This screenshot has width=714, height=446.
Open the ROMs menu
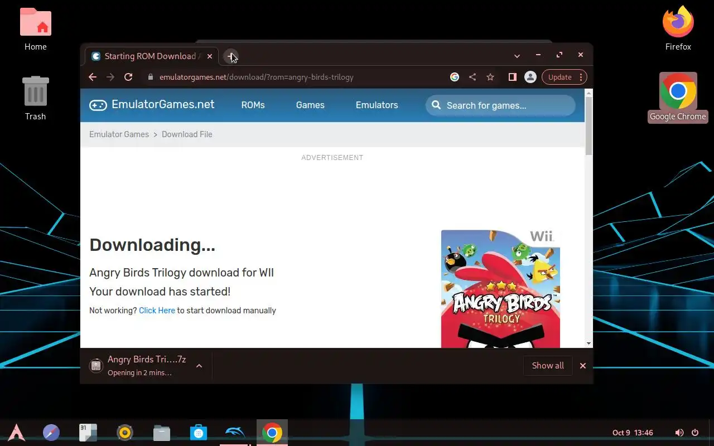[x=253, y=105]
